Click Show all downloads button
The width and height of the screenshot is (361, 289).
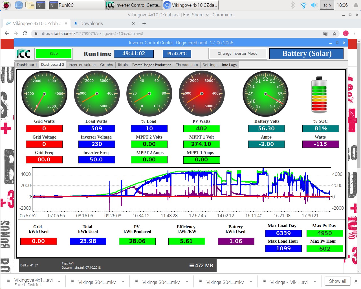pyautogui.click(x=337, y=281)
